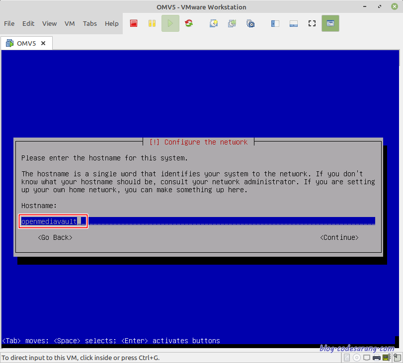Toggle the thumbnail bar icon

click(294, 23)
